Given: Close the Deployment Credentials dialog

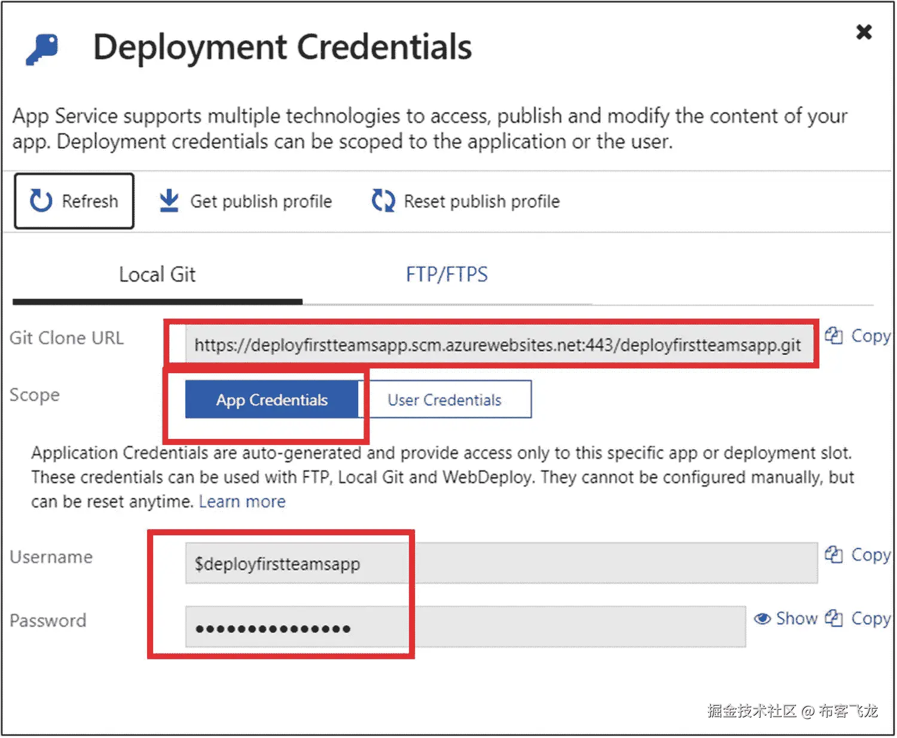Looking at the screenshot, I should tap(864, 32).
